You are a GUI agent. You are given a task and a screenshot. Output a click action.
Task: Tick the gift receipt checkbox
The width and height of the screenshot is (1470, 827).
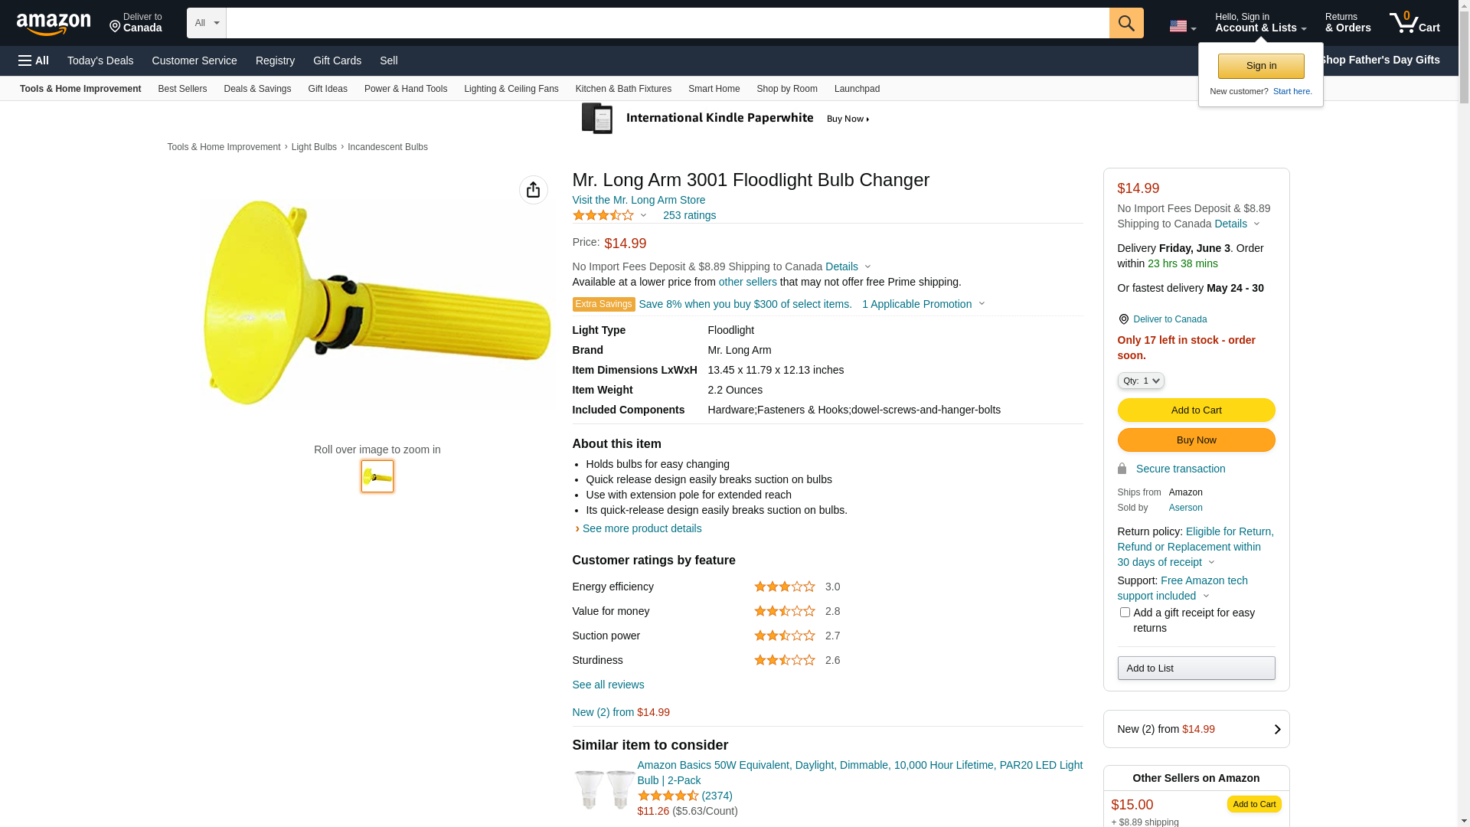[x=1125, y=613]
